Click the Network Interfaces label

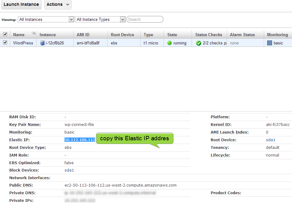[30, 178]
